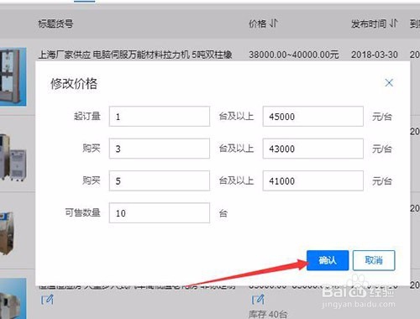Click the edit title pencil icon bottom left
The height and width of the screenshot is (319, 420).
(47, 300)
